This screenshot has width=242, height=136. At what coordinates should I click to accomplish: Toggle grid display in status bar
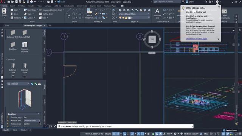pyautogui.click(x=114, y=134)
